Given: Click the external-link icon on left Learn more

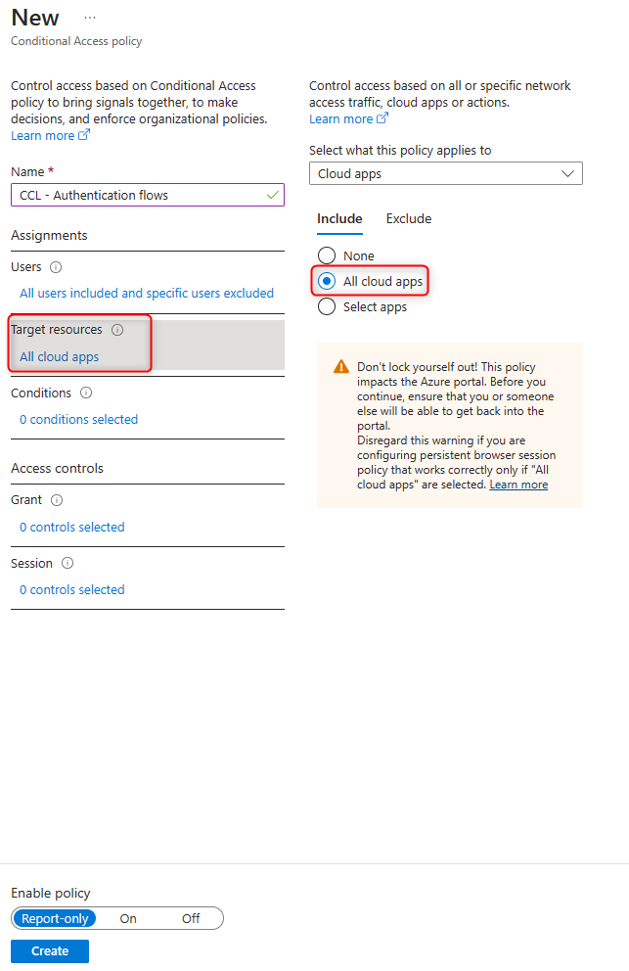Looking at the screenshot, I should [85, 134].
